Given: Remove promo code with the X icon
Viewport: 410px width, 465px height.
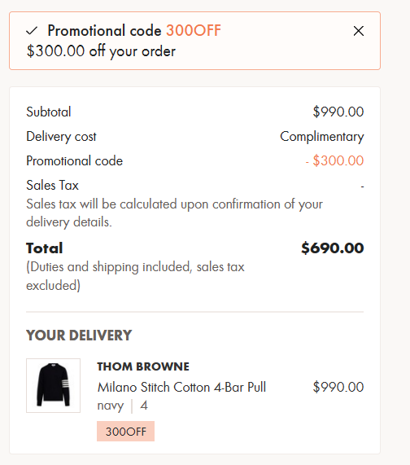Looking at the screenshot, I should pyautogui.click(x=359, y=31).
